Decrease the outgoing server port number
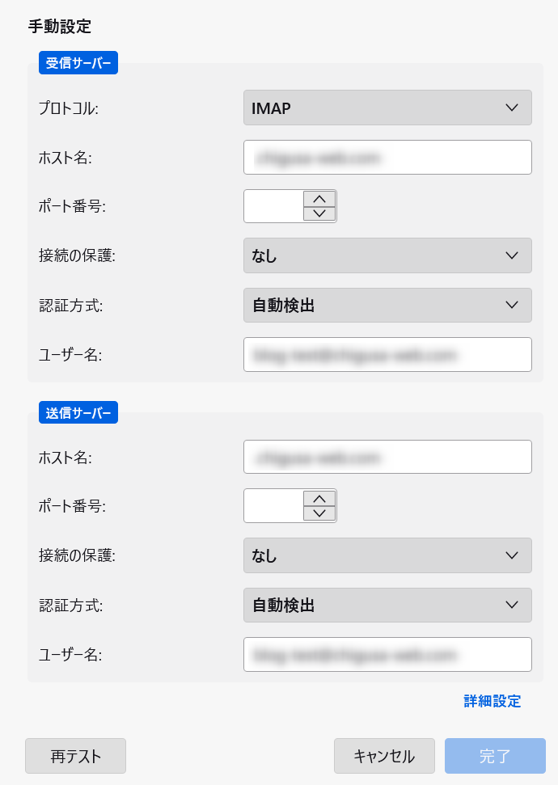Screen dimensions: 558x785 tap(319, 513)
